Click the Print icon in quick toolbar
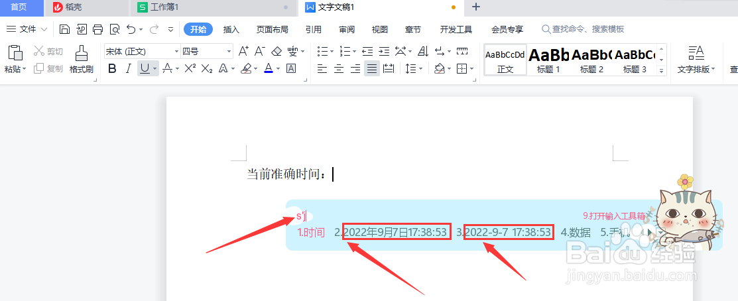The height and width of the screenshot is (301, 738). pyautogui.click(x=97, y=29)
